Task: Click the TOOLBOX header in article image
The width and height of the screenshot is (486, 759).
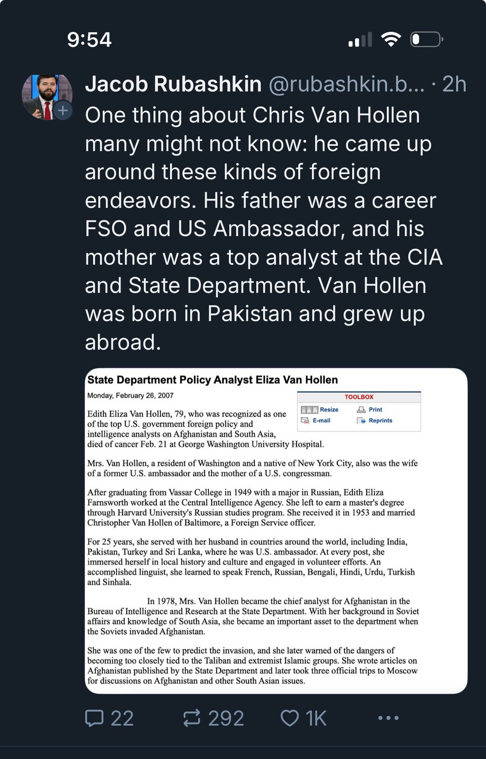Action: 359,397
